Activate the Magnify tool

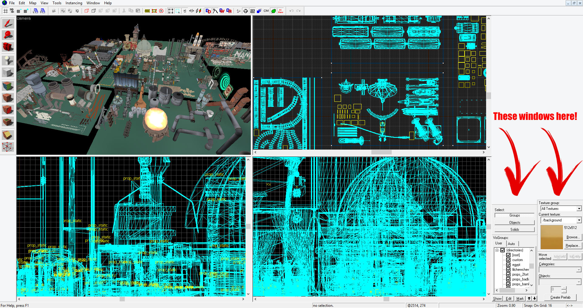[8, 35]
